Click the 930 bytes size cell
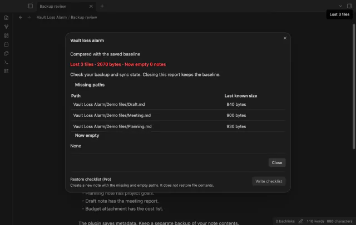356x225 pixels. click(x=236, y=126)
